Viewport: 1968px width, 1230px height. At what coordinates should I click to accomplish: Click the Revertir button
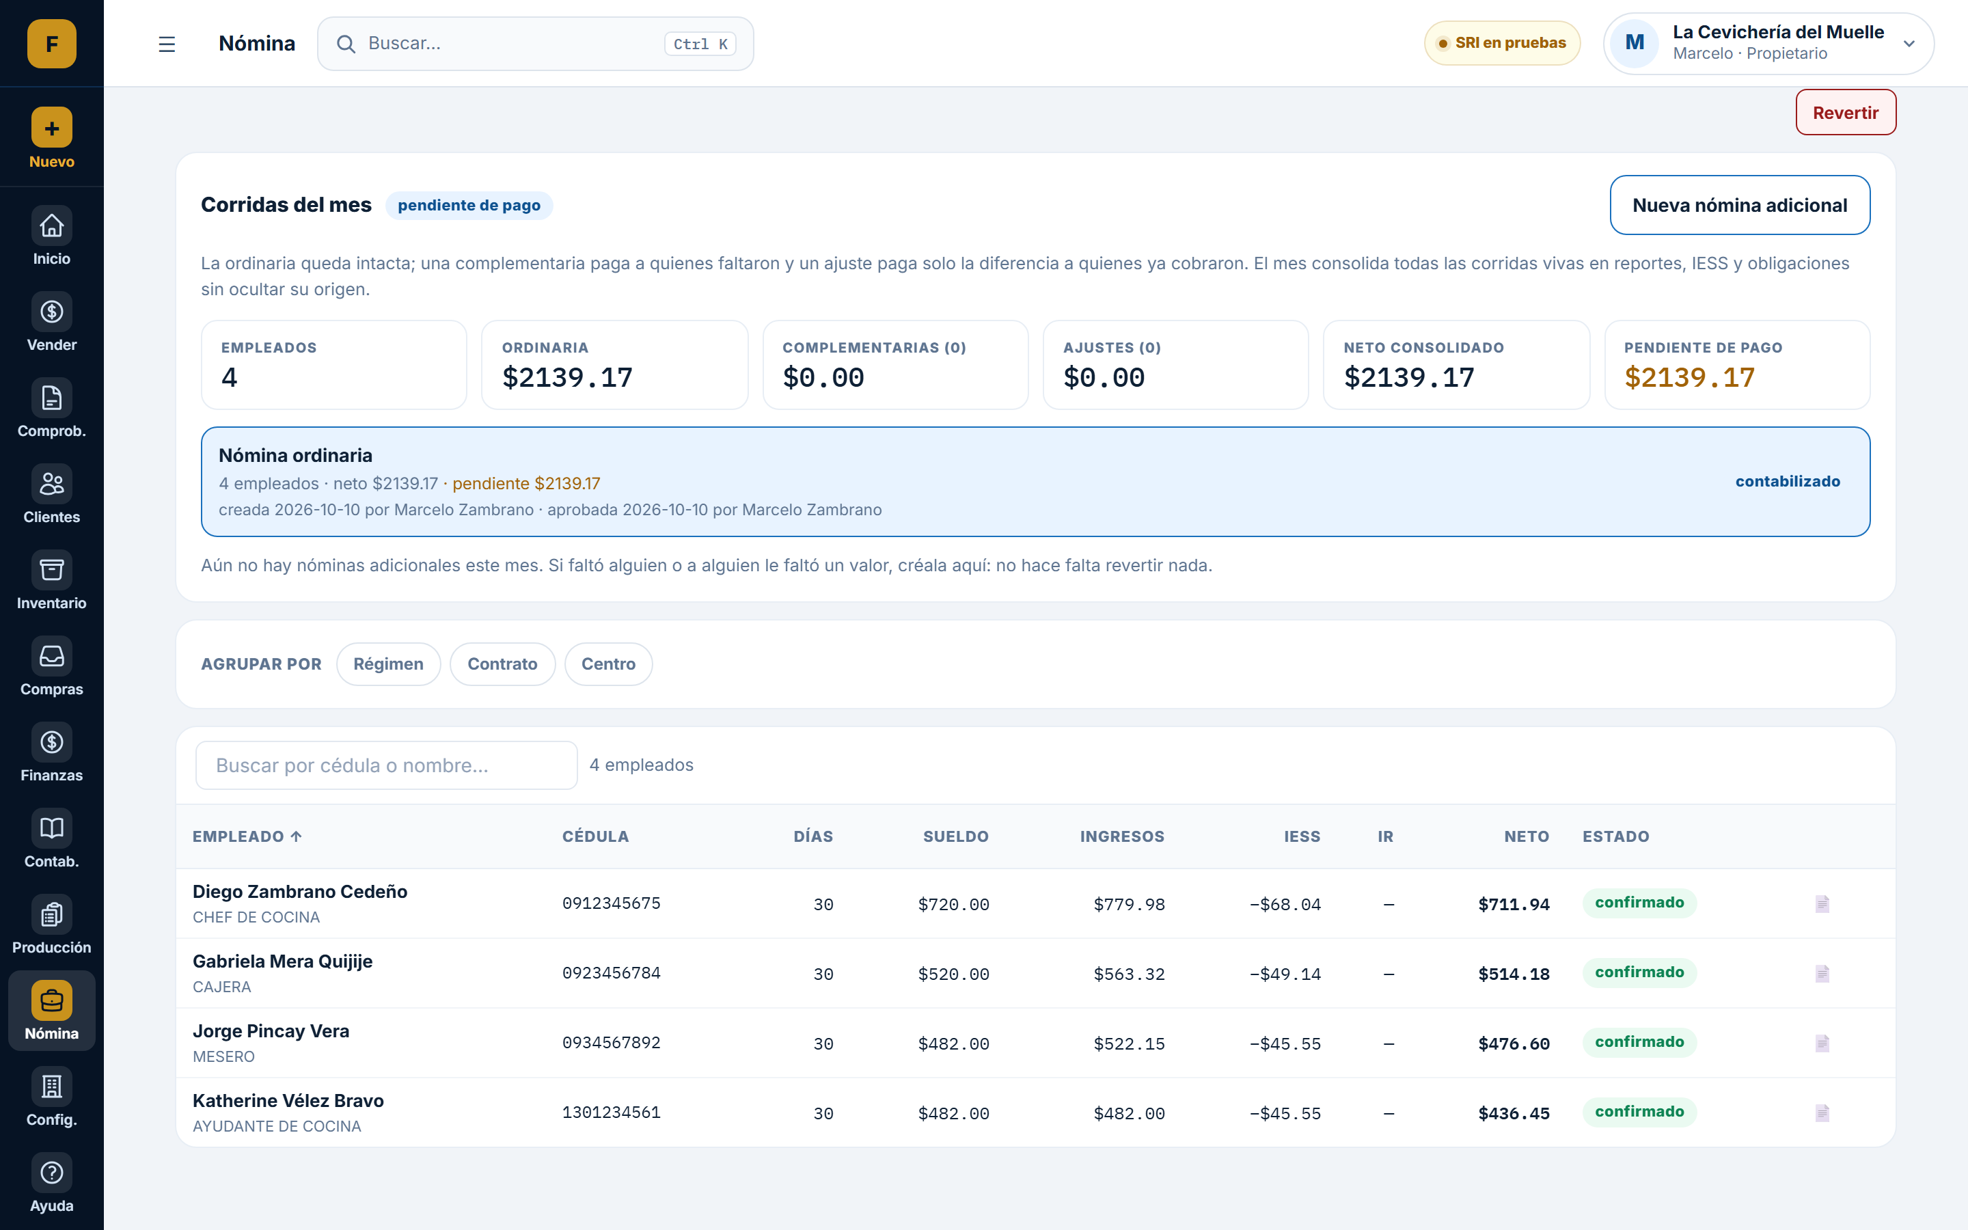click(1845, 112)
